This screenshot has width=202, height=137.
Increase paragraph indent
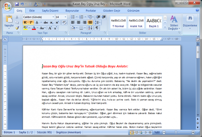tap(103, 17)
